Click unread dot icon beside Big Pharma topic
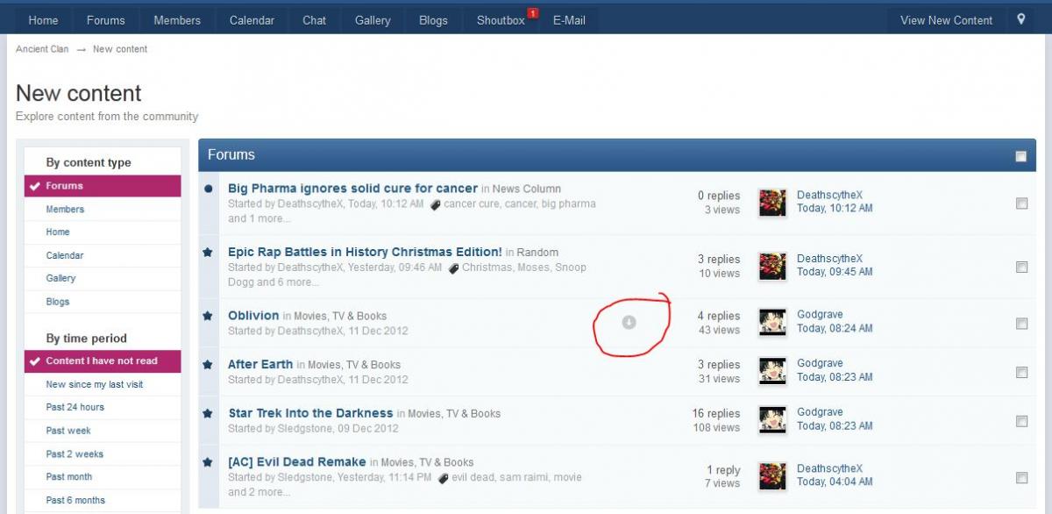The width and height of the screenshot is (1052, 514). [x=208, y=188]
